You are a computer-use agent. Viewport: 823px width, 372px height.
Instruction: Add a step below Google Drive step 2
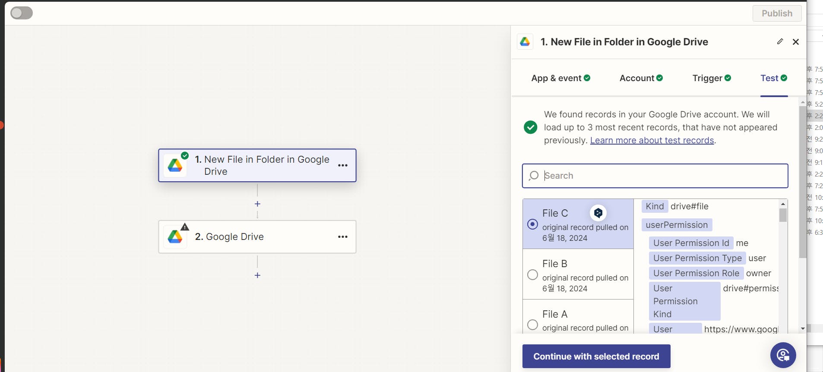click(257, 275)
